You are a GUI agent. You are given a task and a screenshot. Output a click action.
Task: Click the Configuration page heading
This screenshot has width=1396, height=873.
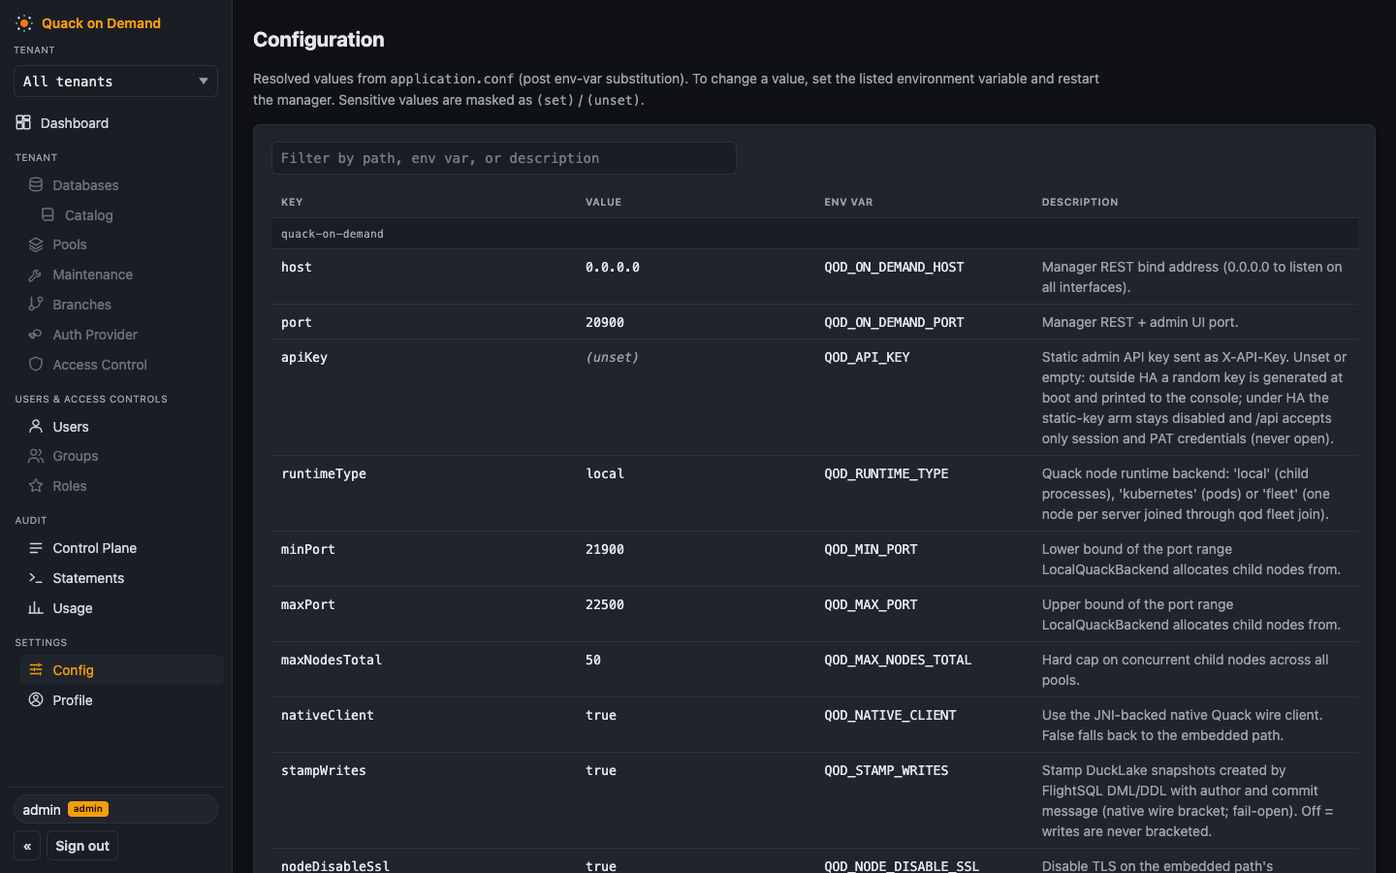pyautogui.click(x=319, y=40)
